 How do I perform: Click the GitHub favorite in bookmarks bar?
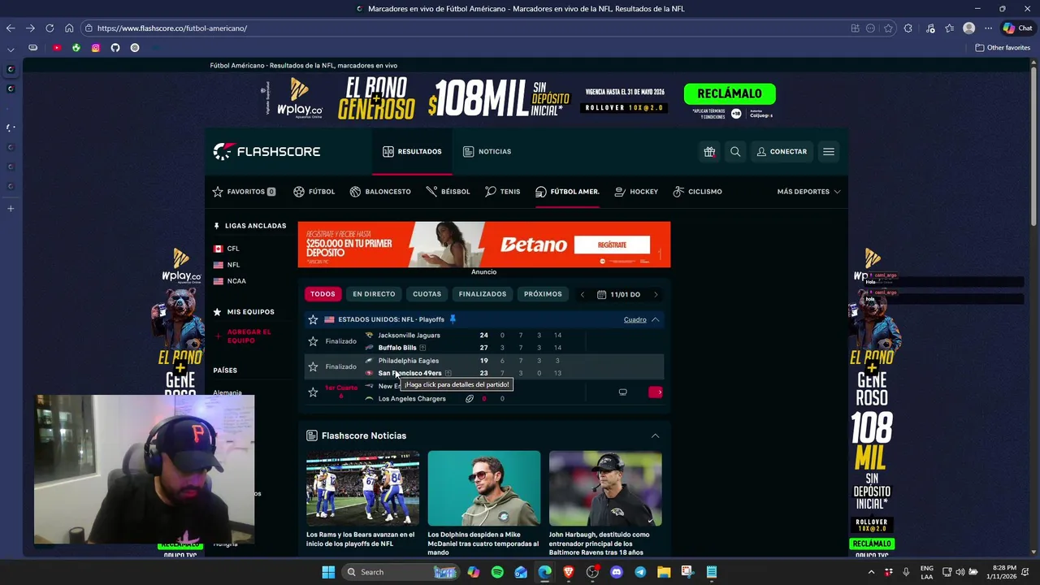pyautogui.click(x=115, y=48)
